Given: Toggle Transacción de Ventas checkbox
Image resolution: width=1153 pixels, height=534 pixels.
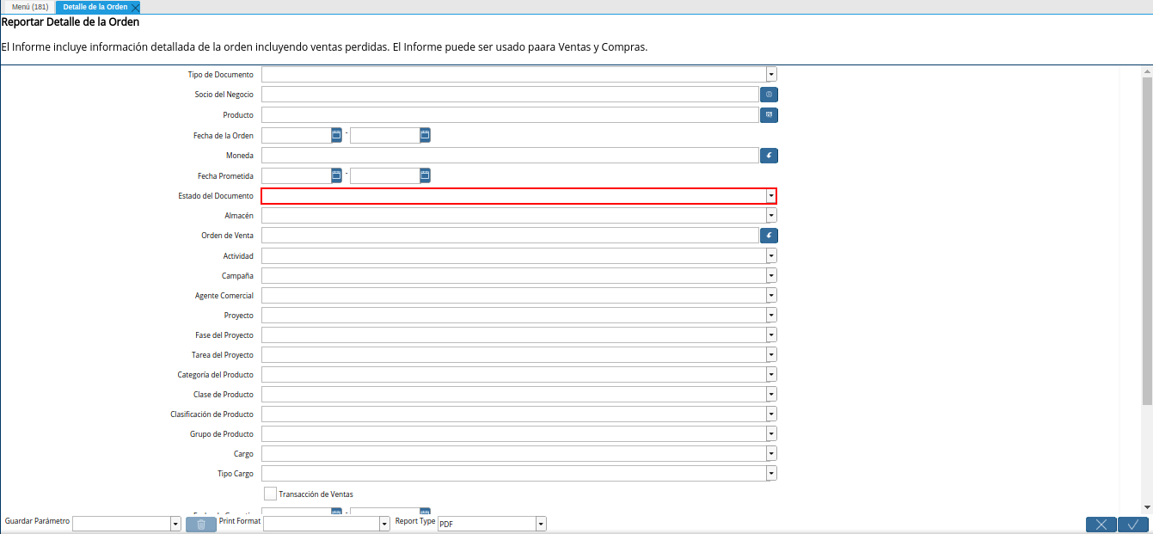Looking at the screenshot, I should click(x=270, y=494).
